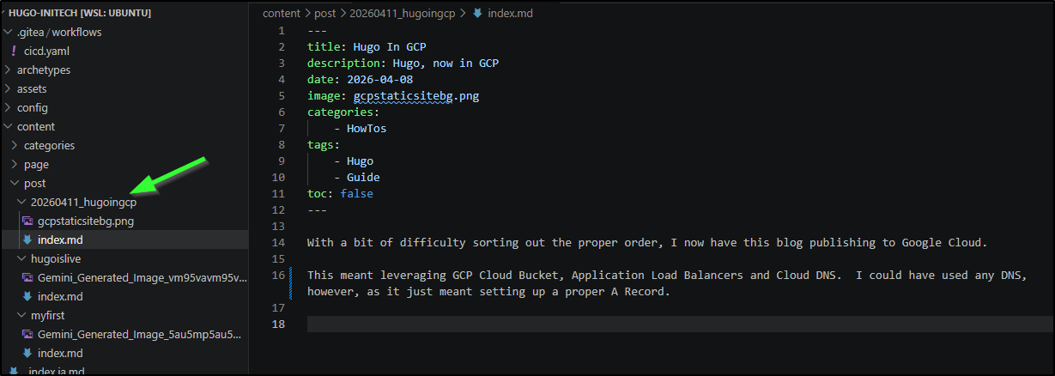1055x376 pixels.
Task: Open cicd.yaml workflow file
Action: coord(46,51)
